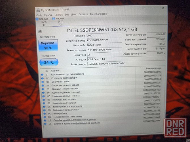Click the Интерфейс field NVM Express
Viewport: 190px width, 142px height.
104,45
